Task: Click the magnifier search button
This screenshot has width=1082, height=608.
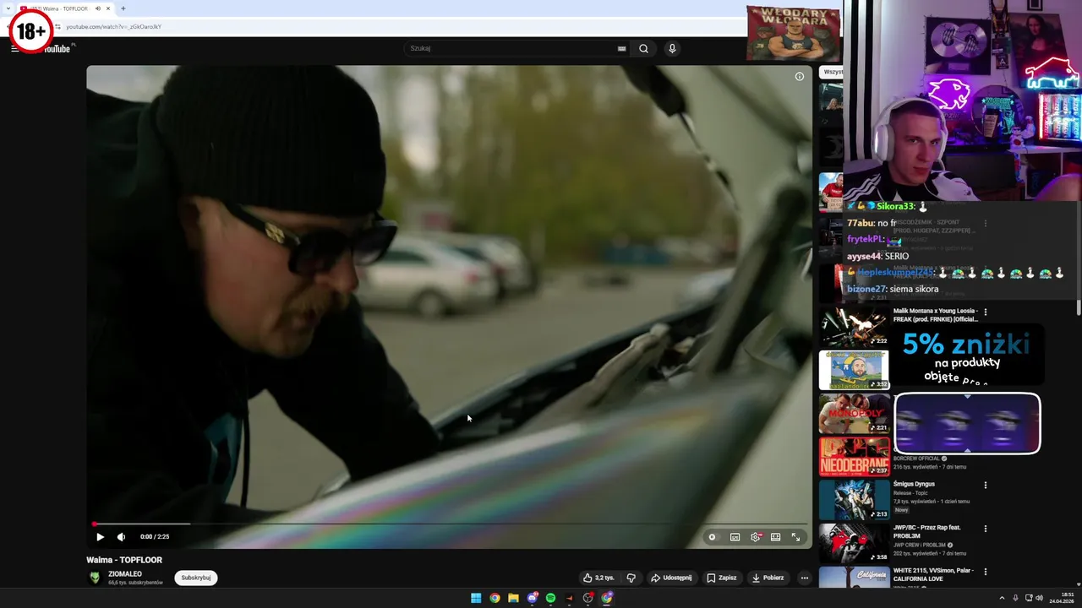Action: point(643,48)
